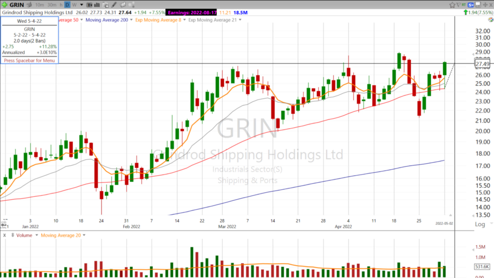Click Moving Average 200 indicator label
The width and height of the screenshot is (494, 278).
tap(107, 20)
